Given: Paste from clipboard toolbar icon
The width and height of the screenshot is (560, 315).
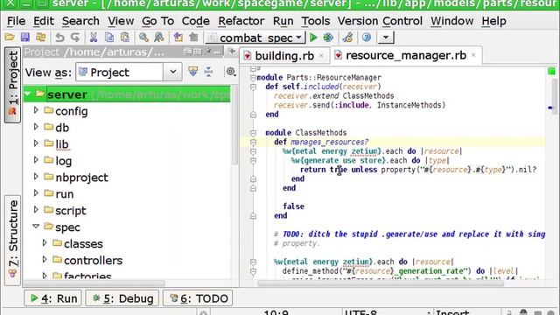Looking at the screenshot, I should pos(124,38).
